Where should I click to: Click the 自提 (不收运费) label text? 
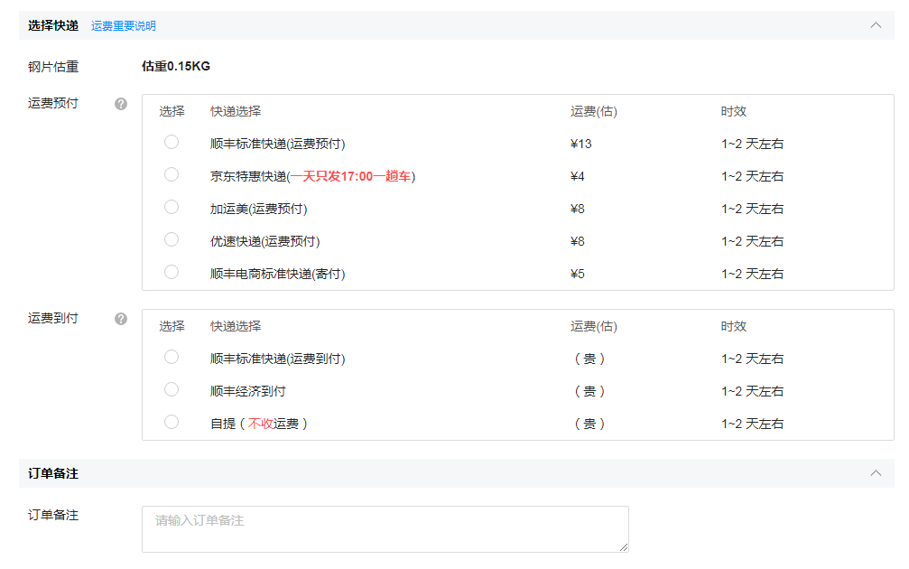point(258,424)
